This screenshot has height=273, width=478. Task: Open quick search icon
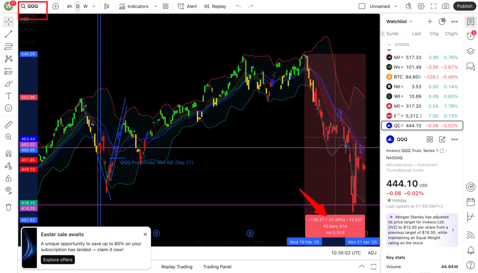click(x=408, y=7)
